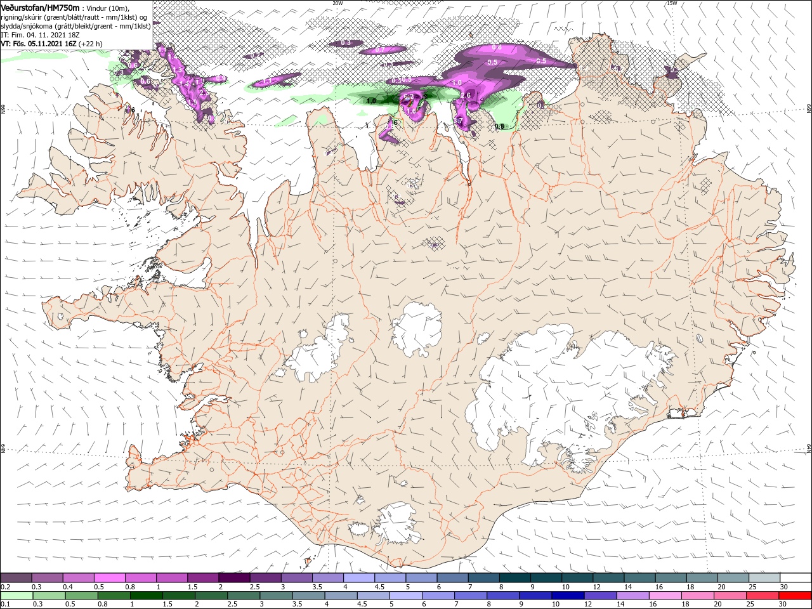Click the 1.6 precipitation value on the map
This screenshot has height=609, width=812.
[411, 111]
